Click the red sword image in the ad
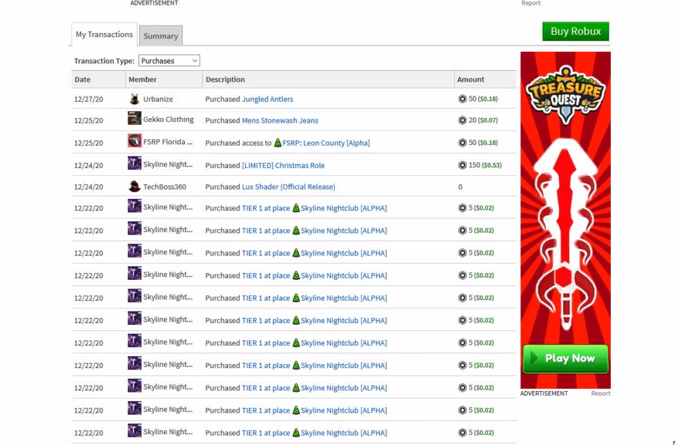Screen dimensions: 675x445 click(x=566, y=235)
